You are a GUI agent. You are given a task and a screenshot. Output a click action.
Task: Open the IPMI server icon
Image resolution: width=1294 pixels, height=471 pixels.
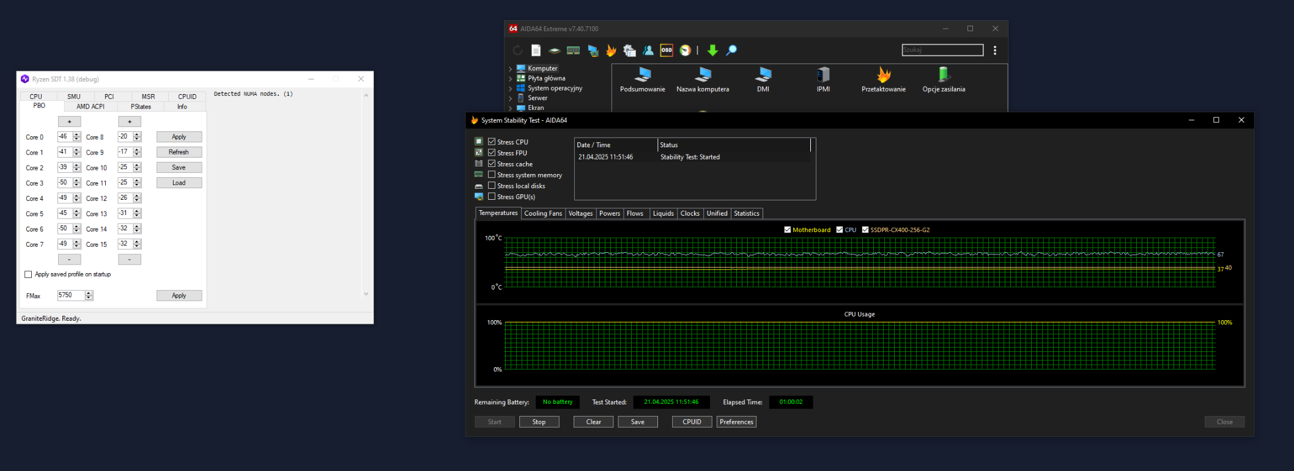tap(823, 75)
